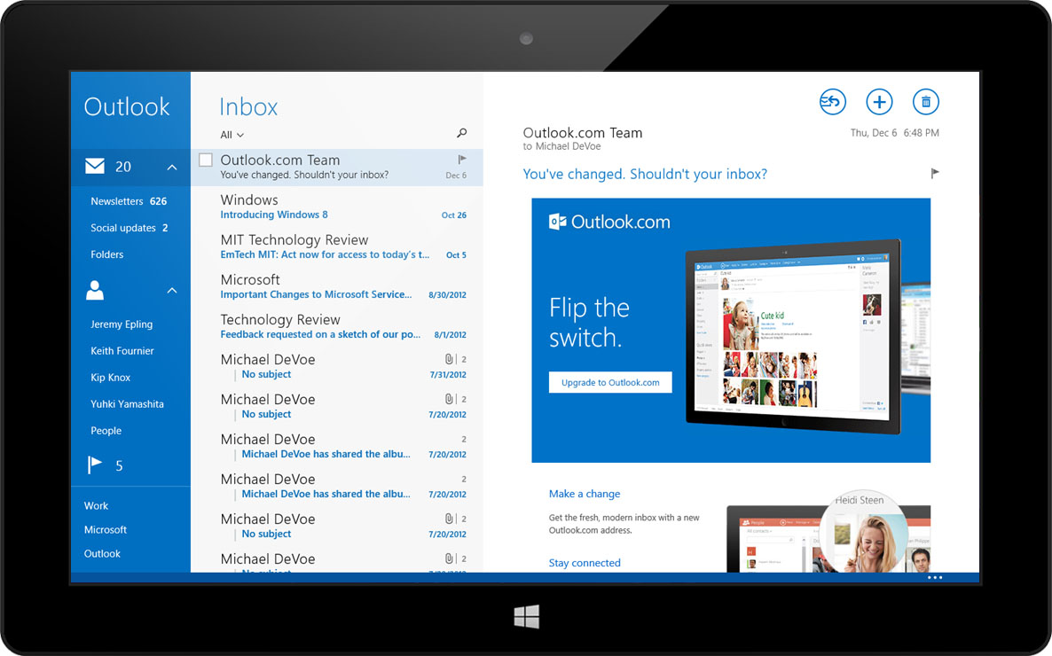Click the mail envelope icon in sidebar

tap(95, 166)
